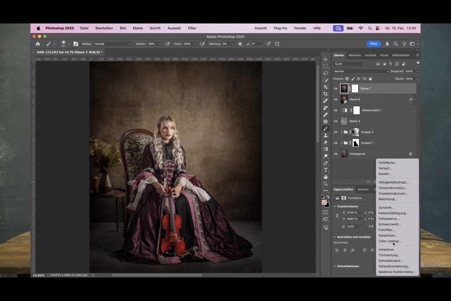Image resolution: width=451 pixels, height=301 pixels.
Task: Click the foreground color swatch
Action: [324, 202]
